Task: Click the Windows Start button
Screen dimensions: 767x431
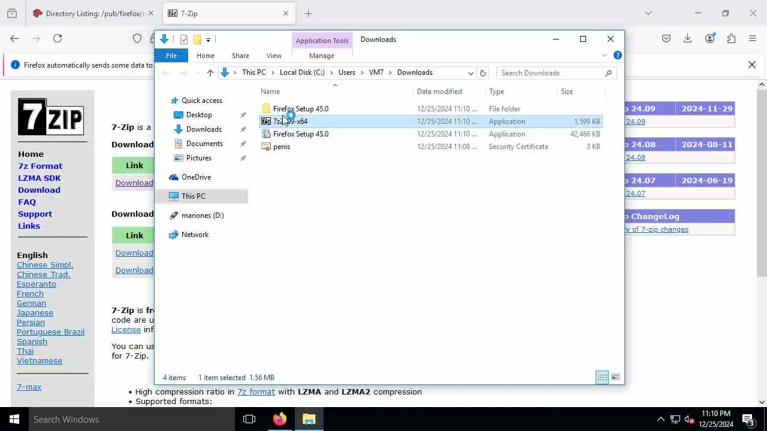Action: click(x=14, y=419)
